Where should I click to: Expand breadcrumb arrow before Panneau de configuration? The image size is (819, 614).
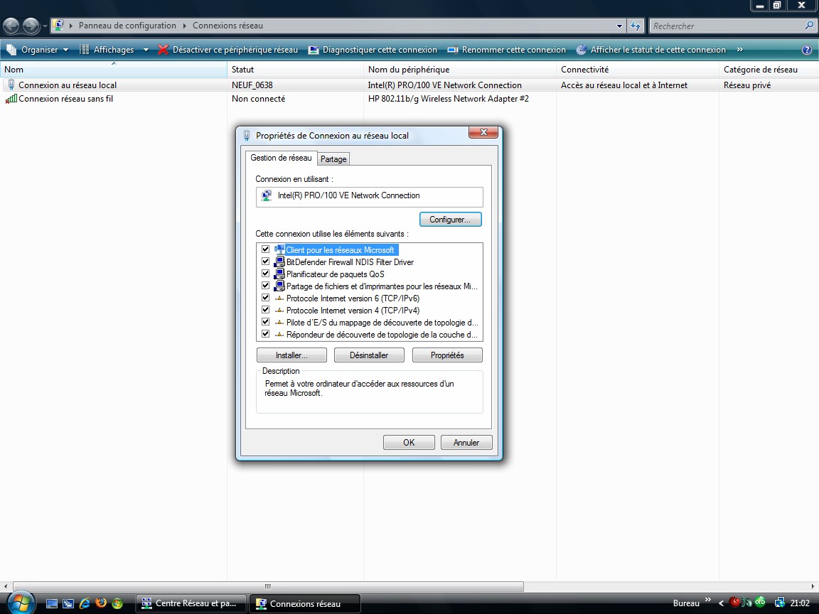pyautogui.click(x=71, y=26)
